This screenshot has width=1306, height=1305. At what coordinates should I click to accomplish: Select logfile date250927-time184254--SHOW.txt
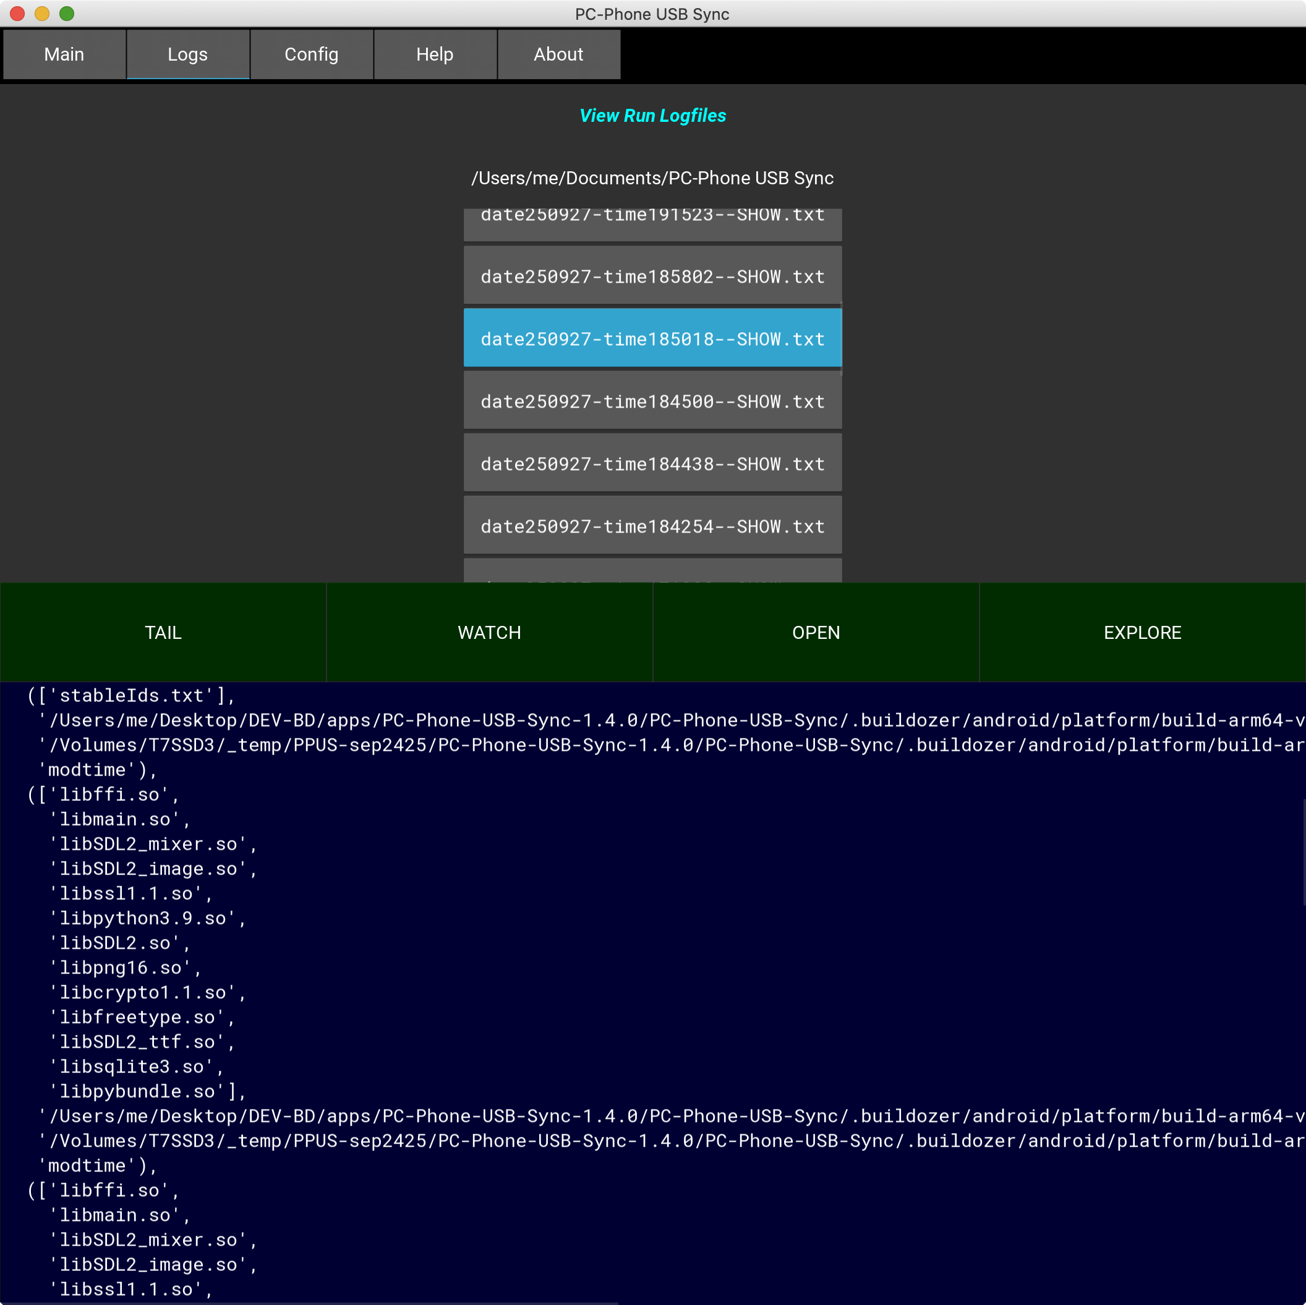pos(652,526)
